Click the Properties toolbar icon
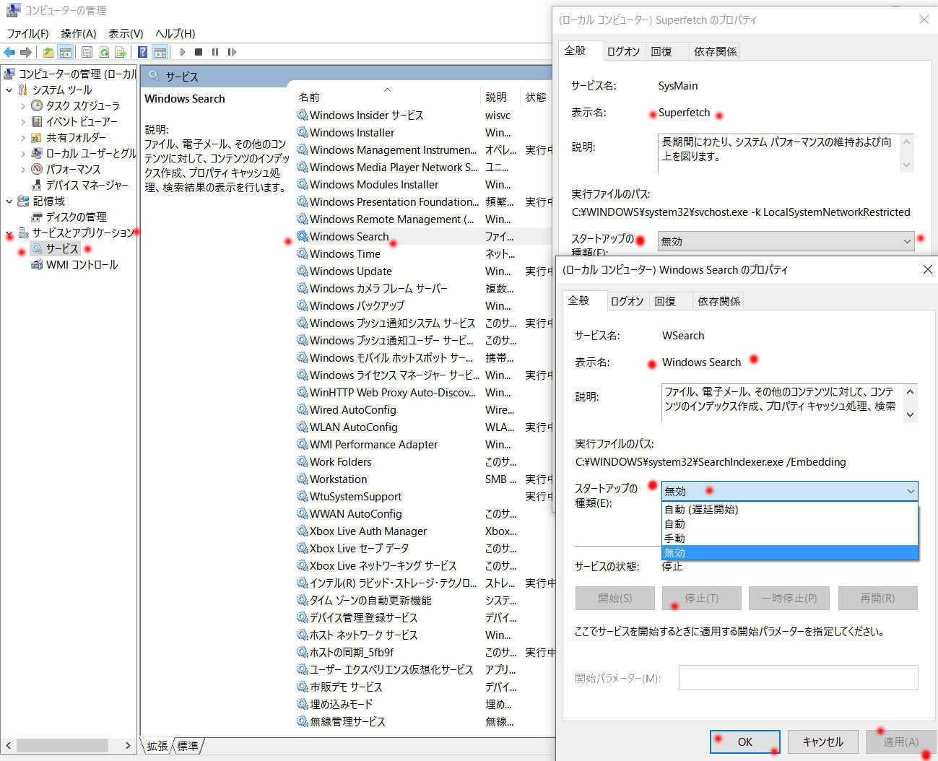 (87, 52)
